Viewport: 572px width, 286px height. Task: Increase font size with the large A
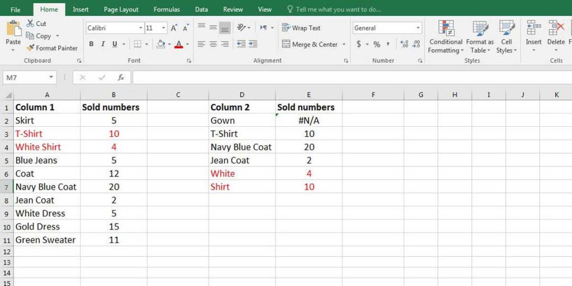click(174, 28)
